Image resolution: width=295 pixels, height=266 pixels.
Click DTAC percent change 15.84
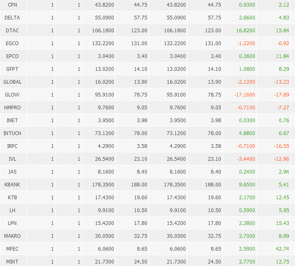283,30
